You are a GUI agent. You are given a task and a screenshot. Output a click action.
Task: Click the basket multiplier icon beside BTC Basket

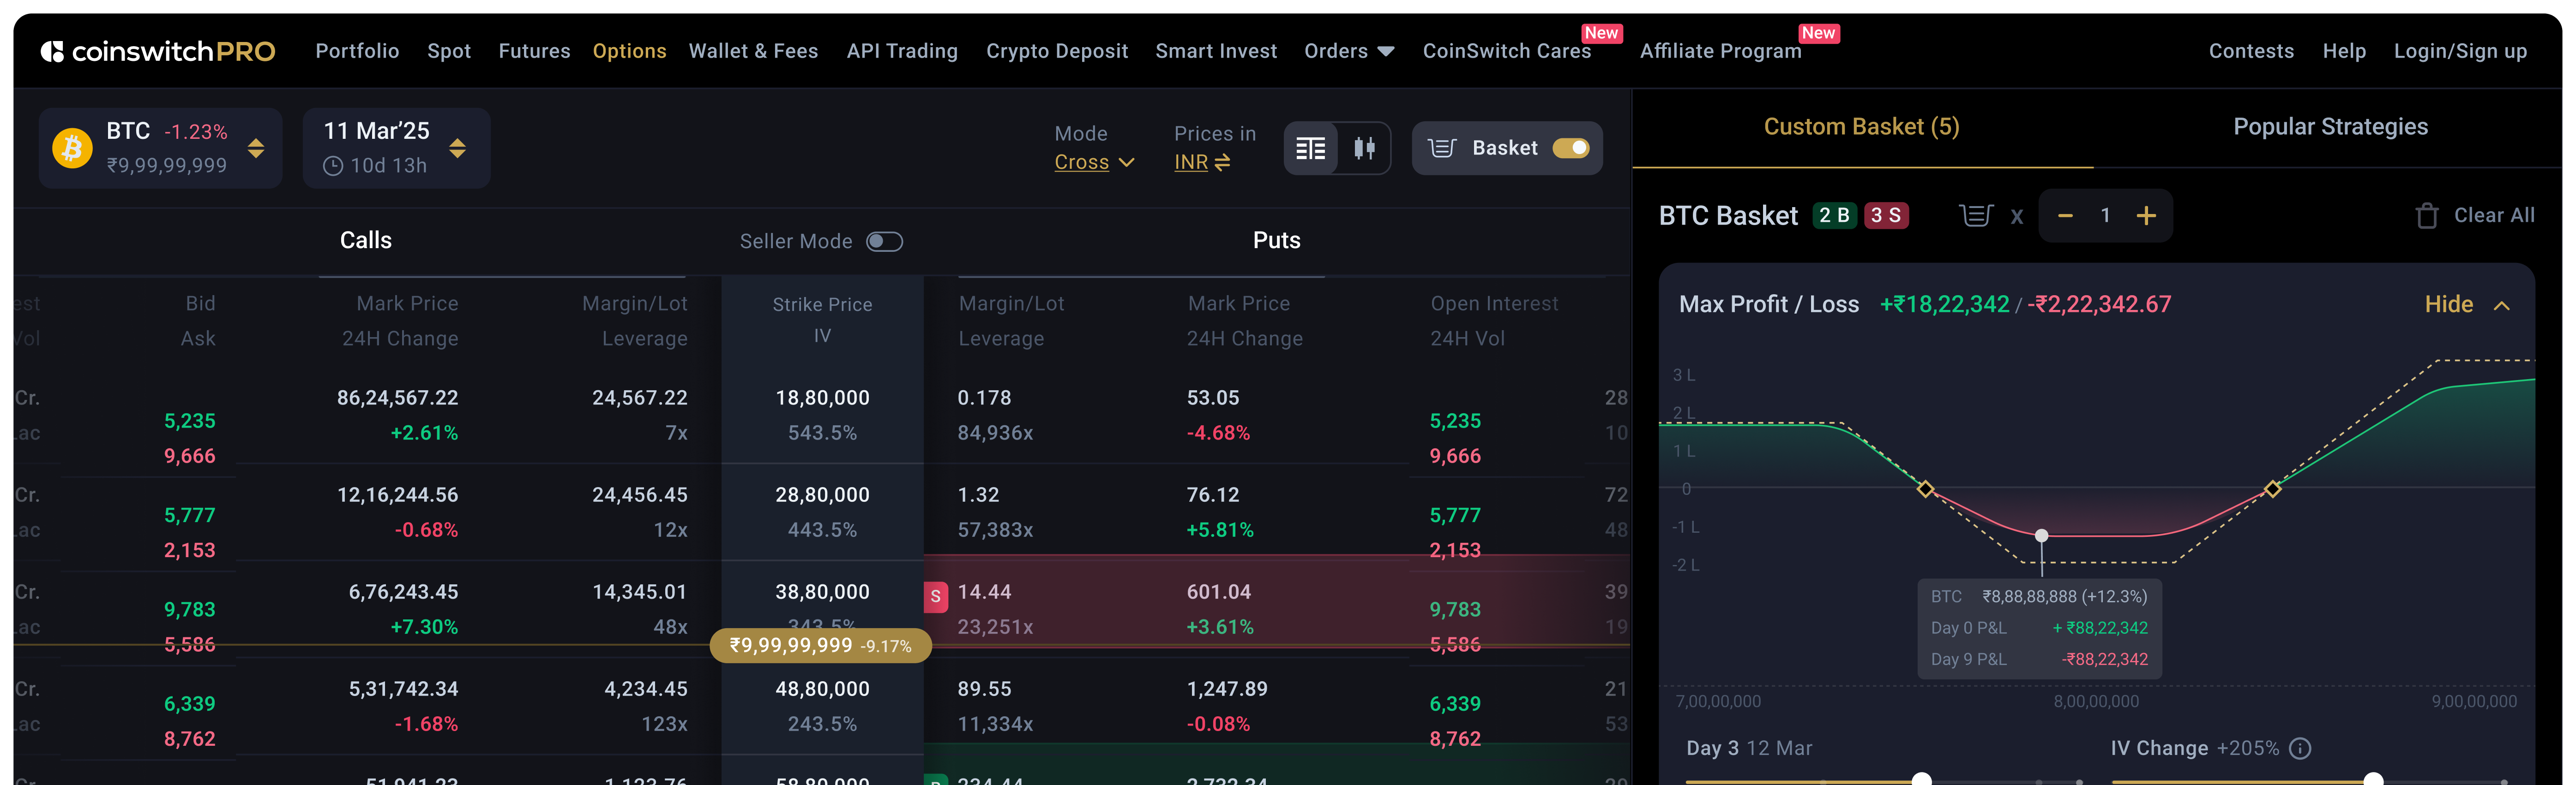[1975, 216]
